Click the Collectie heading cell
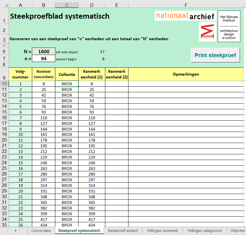Viewport: 246px width, 235px height. (x=67, y=74)
